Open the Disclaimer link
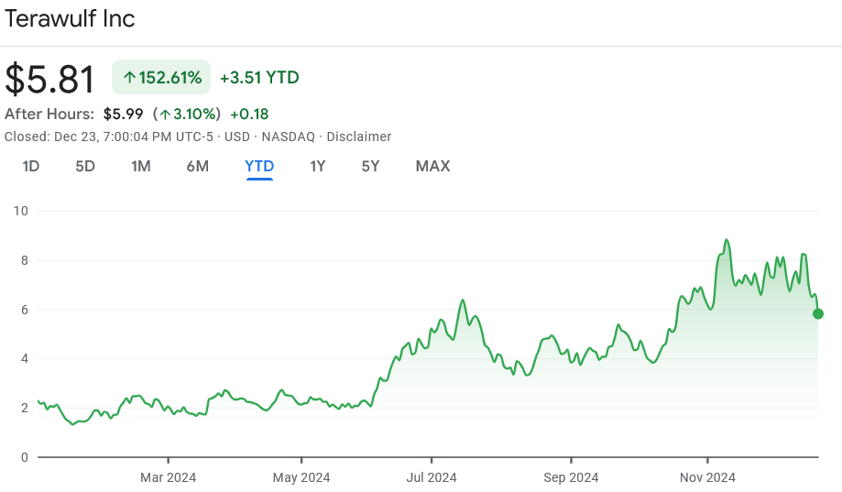The image size is (842, 492). (359, 137)
